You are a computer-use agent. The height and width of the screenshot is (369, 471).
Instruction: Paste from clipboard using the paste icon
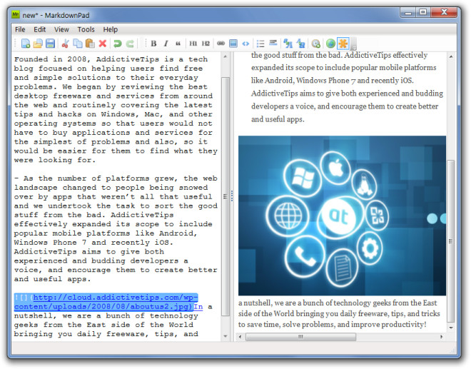click(x=90, y=44)
